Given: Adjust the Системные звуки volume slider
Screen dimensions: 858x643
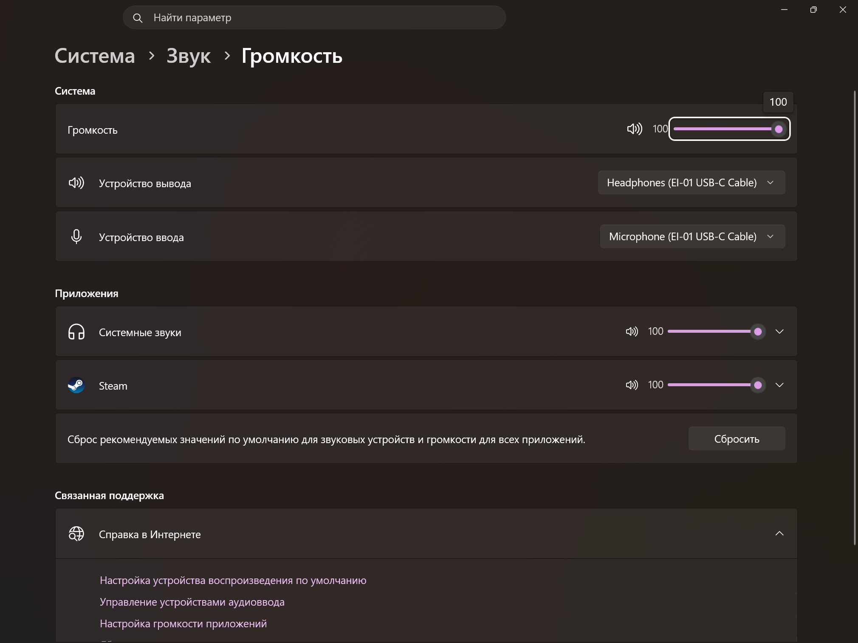Looking at the screenshot, I should click(x=717, y=331).
